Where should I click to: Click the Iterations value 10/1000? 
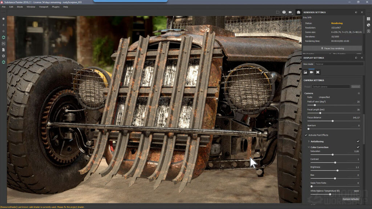click(335, 37)
